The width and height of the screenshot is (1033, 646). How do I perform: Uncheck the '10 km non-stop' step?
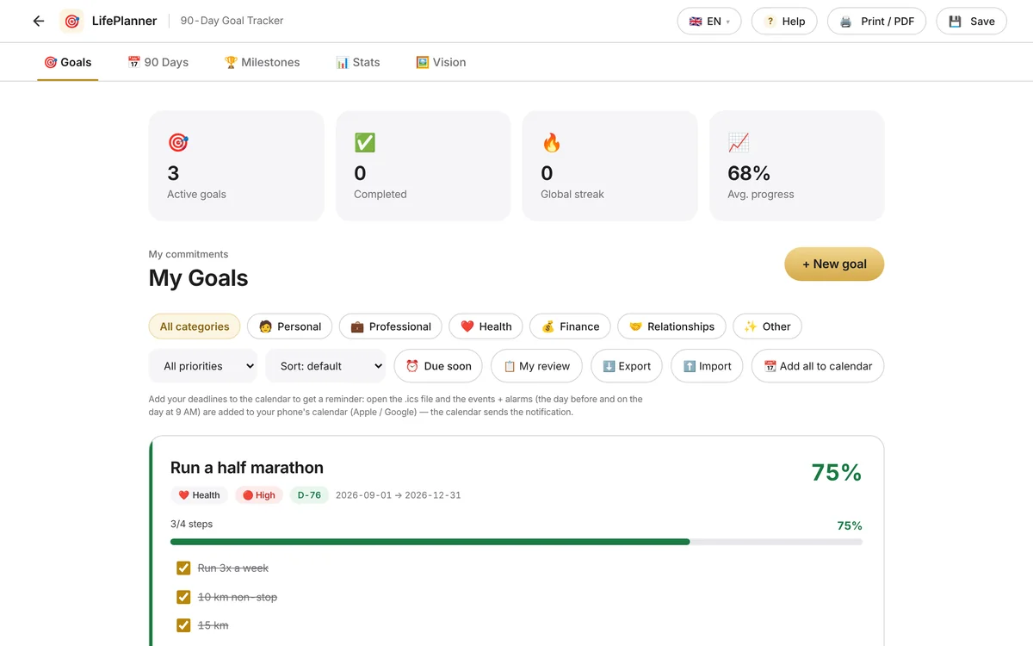click(x=183, y=597)
